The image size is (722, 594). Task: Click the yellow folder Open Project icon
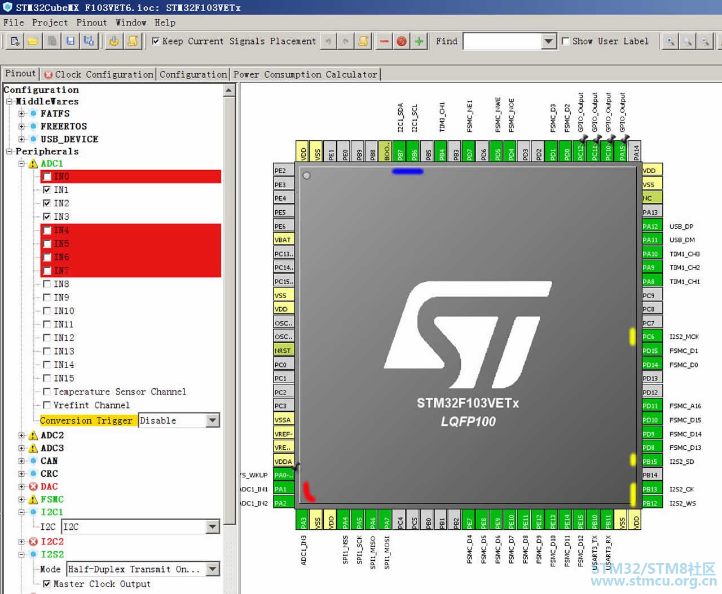[x=33, y=41]
